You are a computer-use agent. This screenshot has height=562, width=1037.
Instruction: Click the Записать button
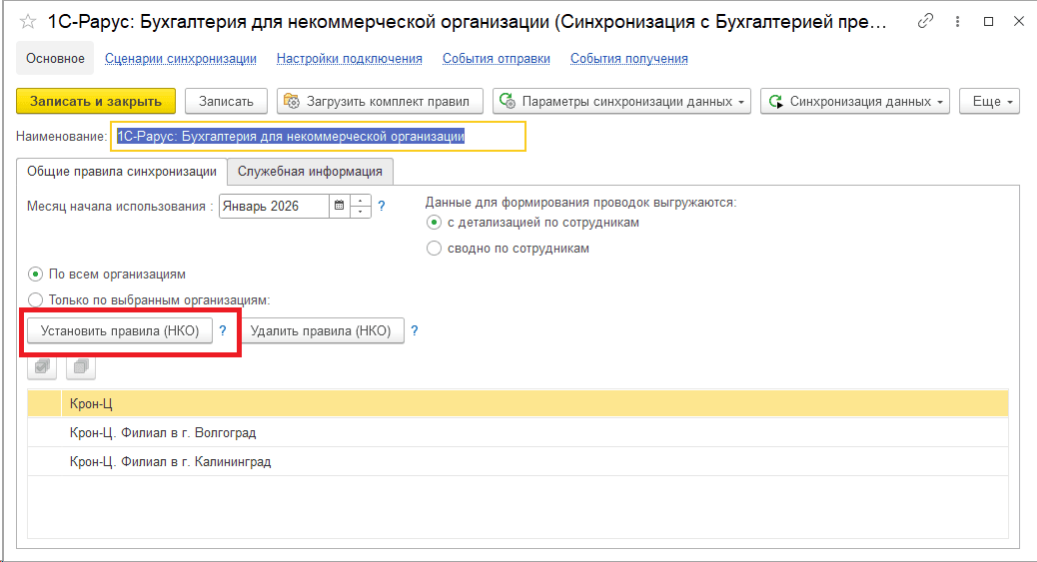pos(226,101)
